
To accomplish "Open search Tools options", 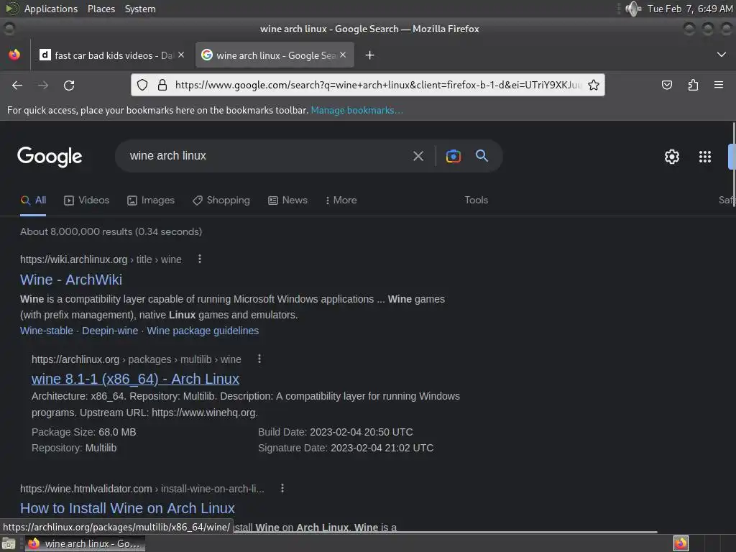I will tap(476, 201).
